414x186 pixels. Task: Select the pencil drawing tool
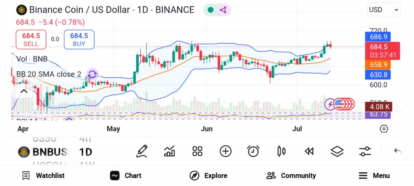(x=142, y=151)
